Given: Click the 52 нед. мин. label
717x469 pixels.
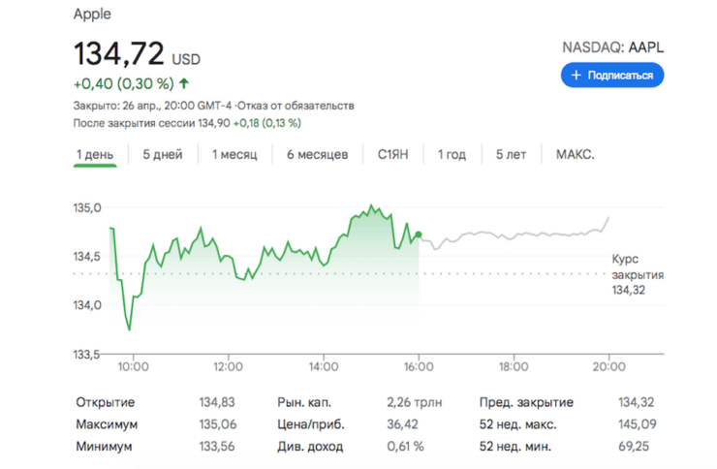Looking at the screenshot, I should click(x=515, y=446).
